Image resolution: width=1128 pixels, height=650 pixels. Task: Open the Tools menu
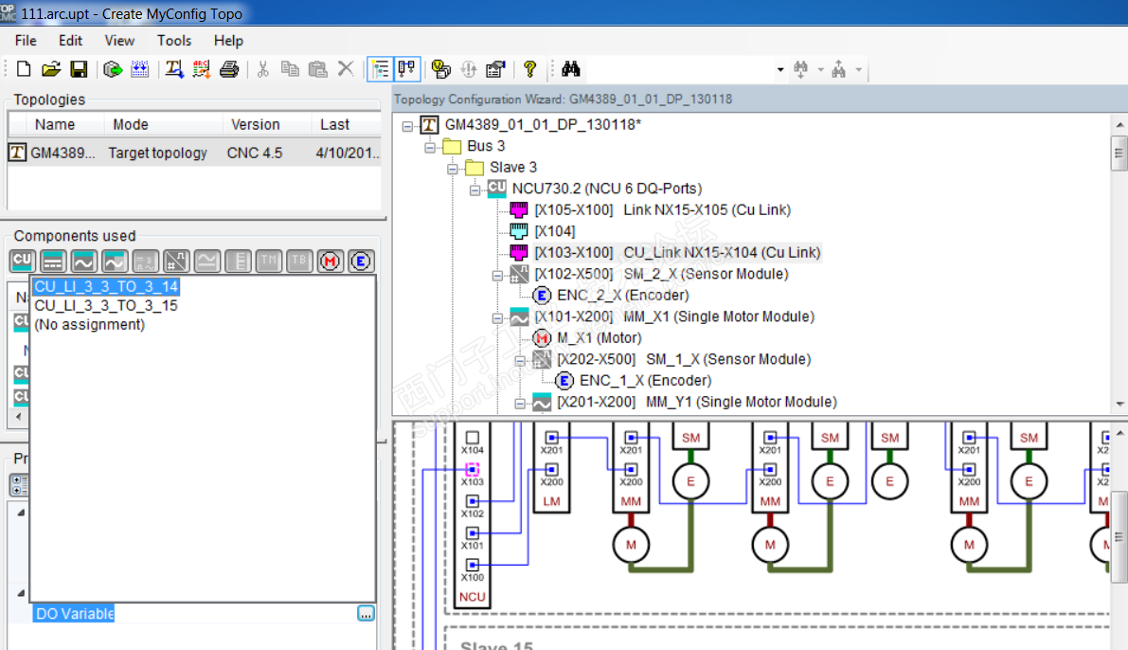tap(174, 41)
